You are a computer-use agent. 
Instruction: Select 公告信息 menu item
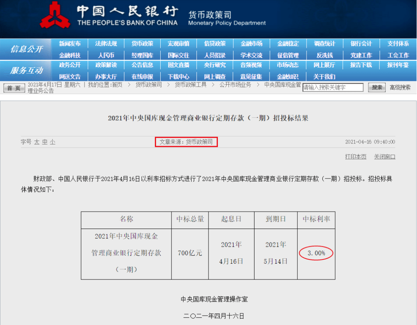tap(142, 65)
